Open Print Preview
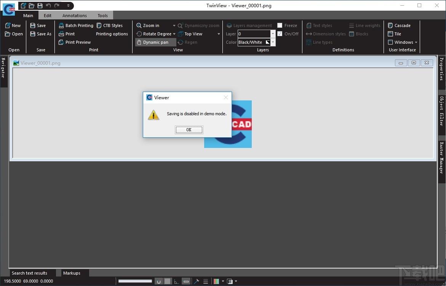This screenshot has height=286, width=446. coord(75,42)
